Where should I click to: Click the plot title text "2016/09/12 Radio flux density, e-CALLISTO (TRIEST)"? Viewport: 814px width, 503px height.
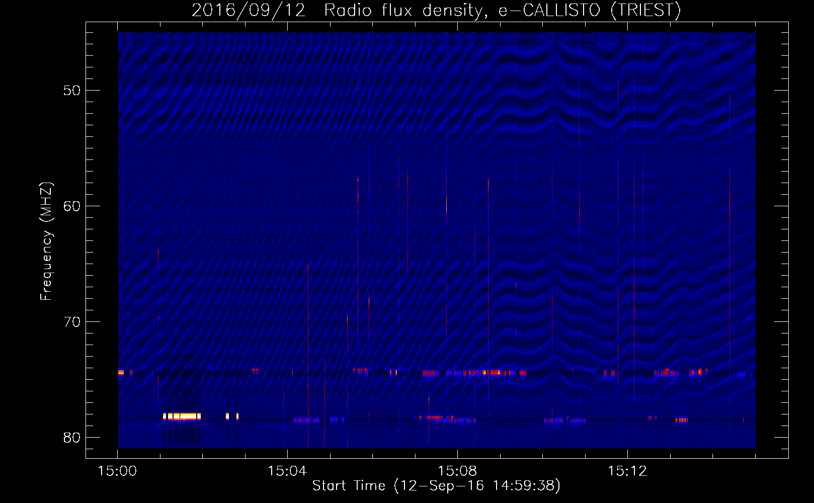[436, 10]
